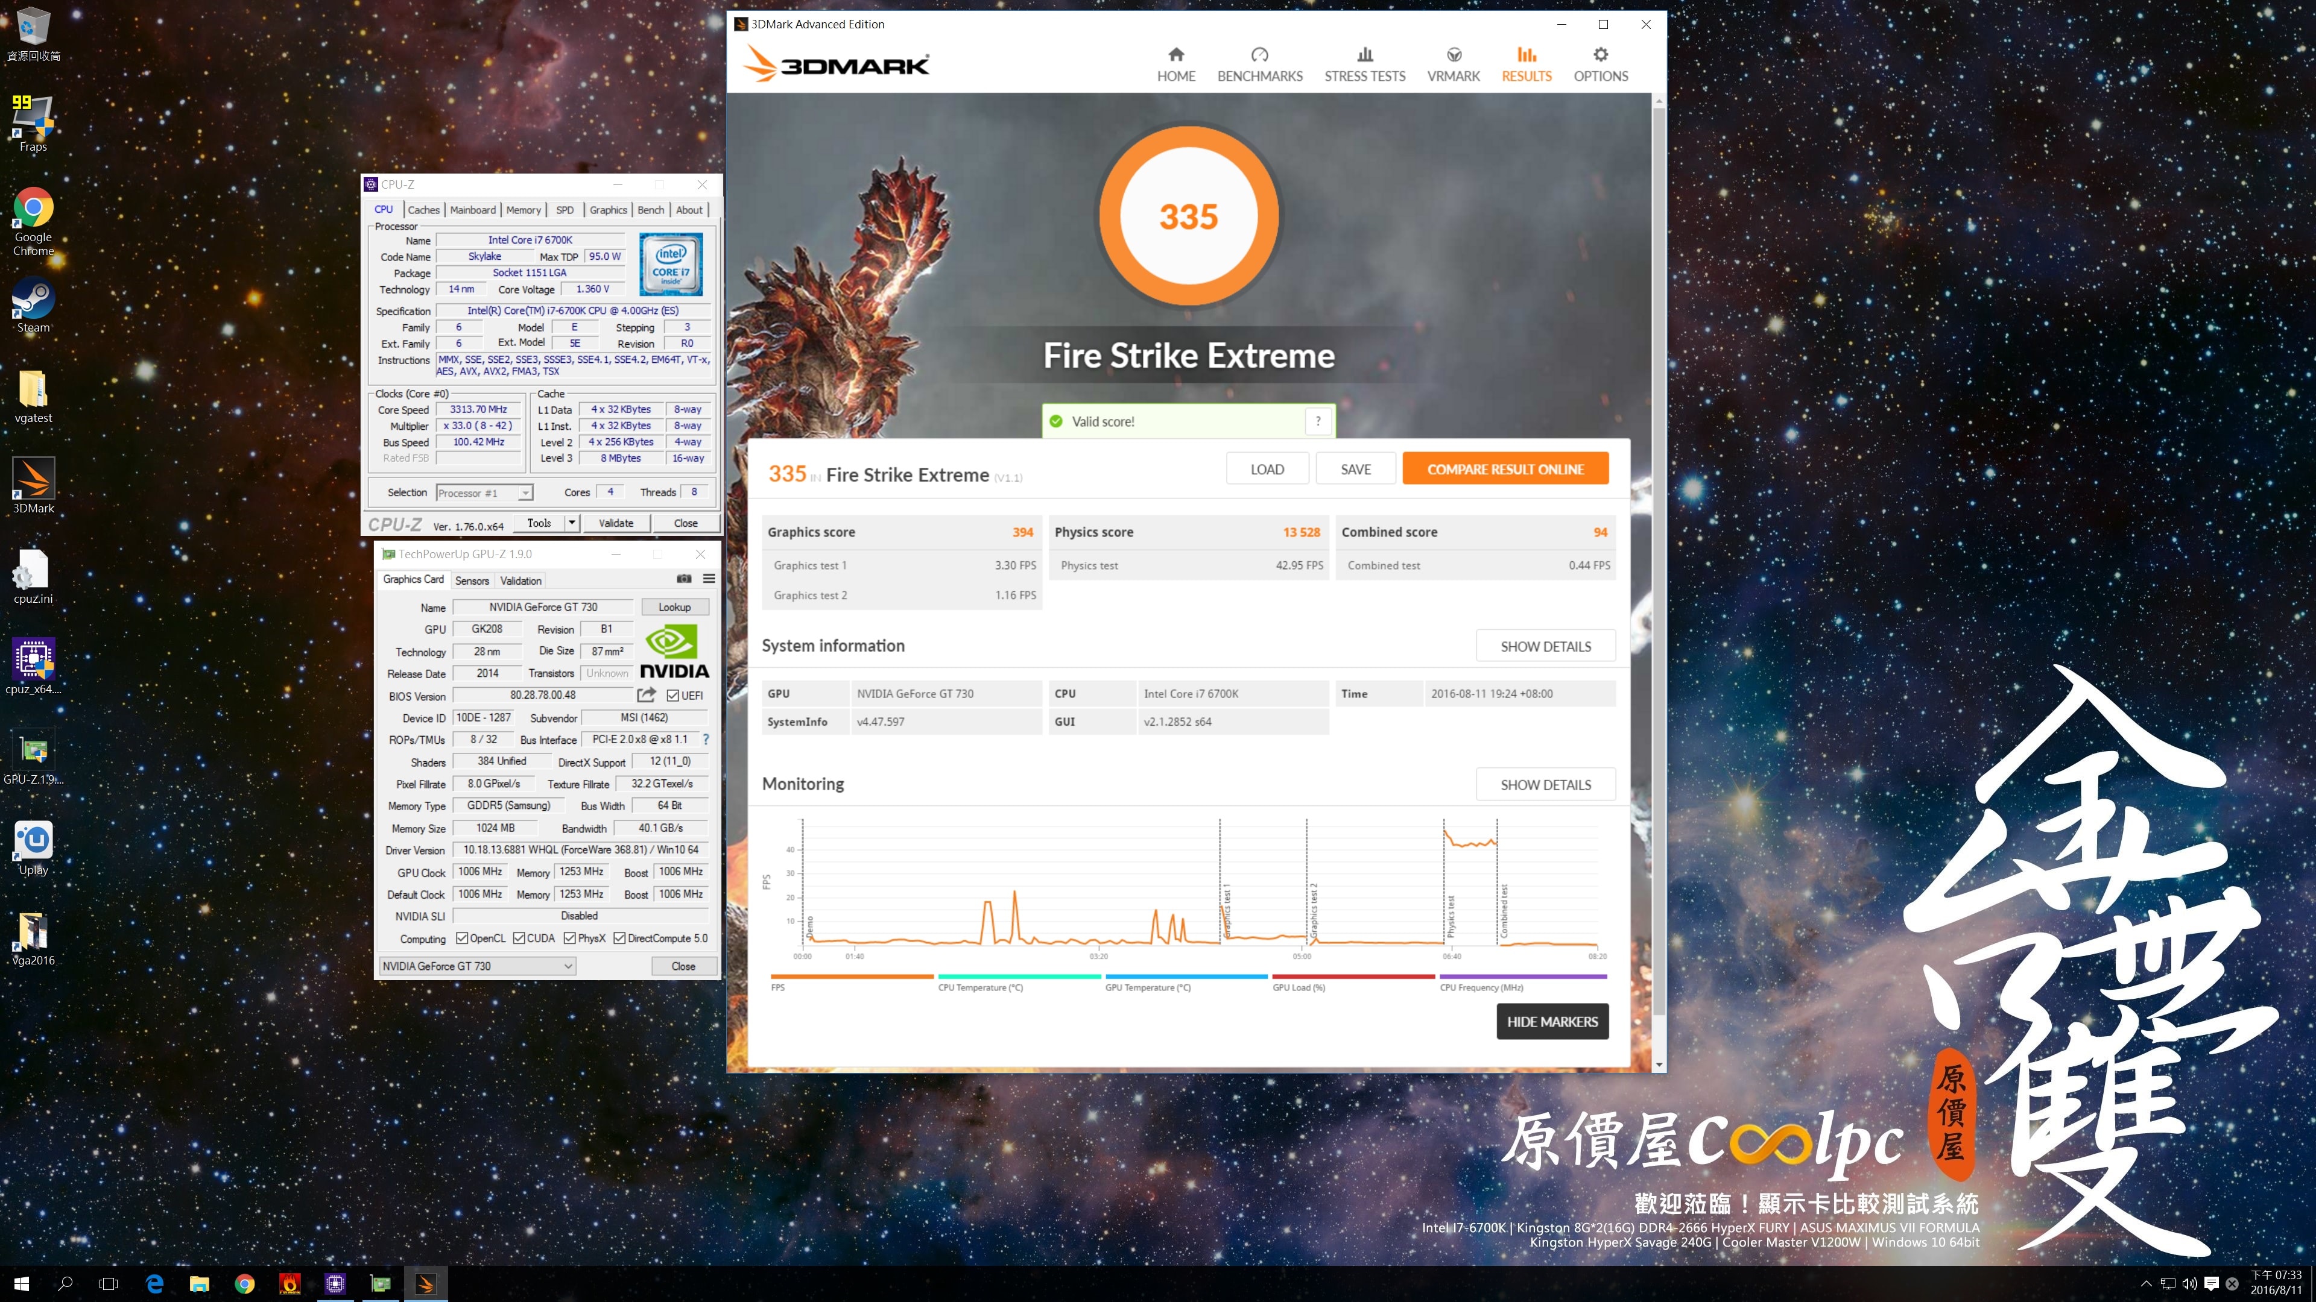Switch to the Mainboard tab in CPU-Z
Viewport: 2316px width, 1302px height.
click(473, 209)
